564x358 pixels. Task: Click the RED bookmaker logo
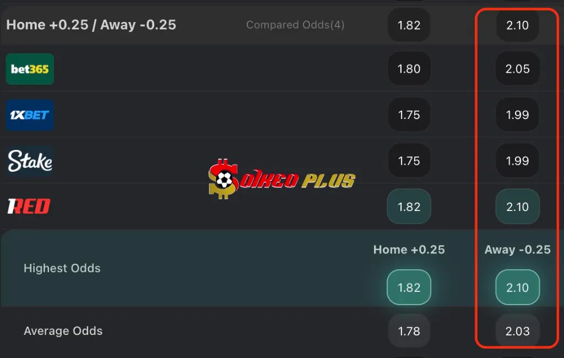(29, 207)
